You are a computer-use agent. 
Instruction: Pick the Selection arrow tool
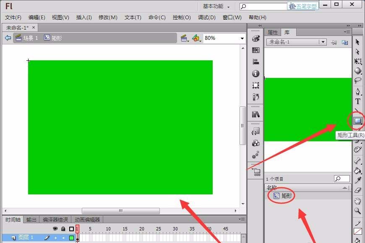[x=358, y=42]
